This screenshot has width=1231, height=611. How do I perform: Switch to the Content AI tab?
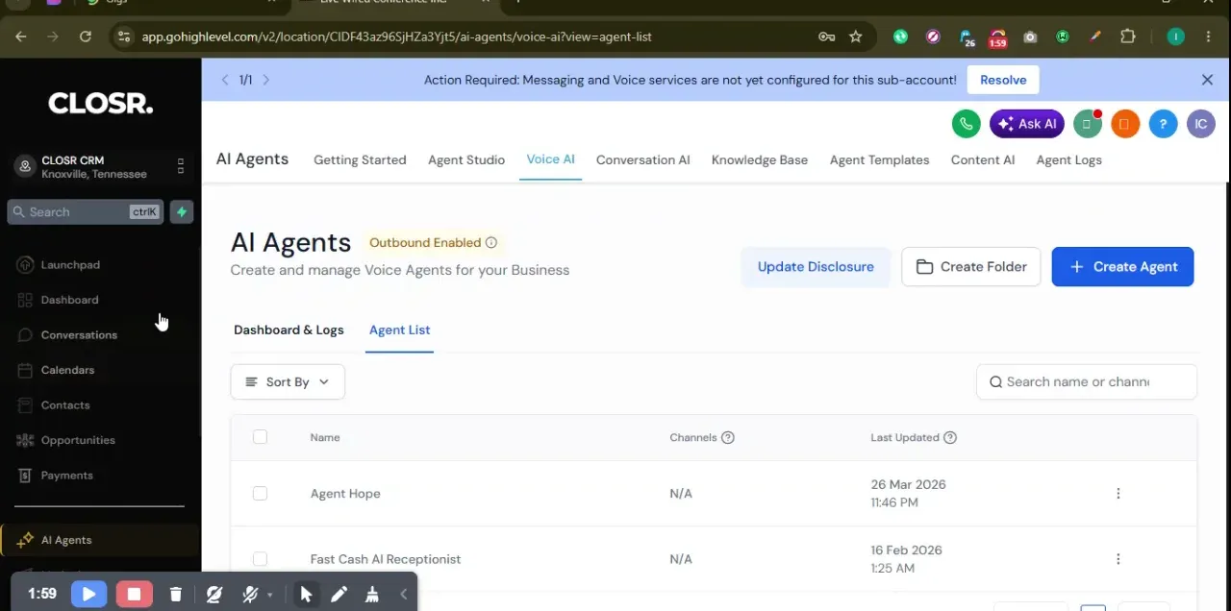[x=983, y=160]
